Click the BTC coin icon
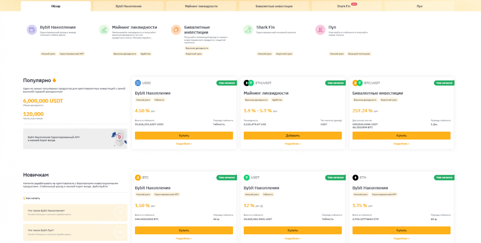The height and width of the screenshot is (243, 481). point(138,177)
